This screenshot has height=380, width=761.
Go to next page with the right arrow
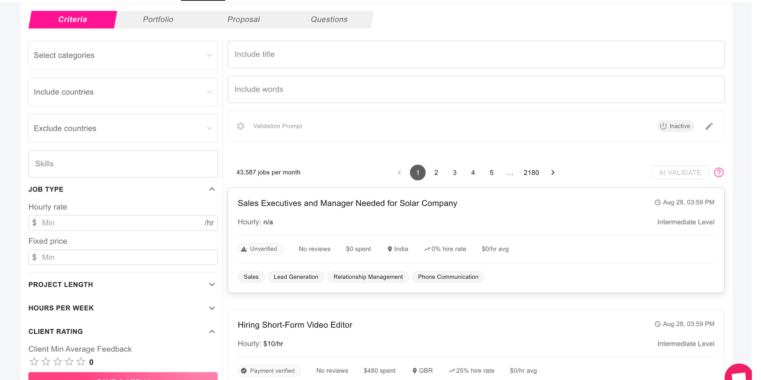[553, 172]
